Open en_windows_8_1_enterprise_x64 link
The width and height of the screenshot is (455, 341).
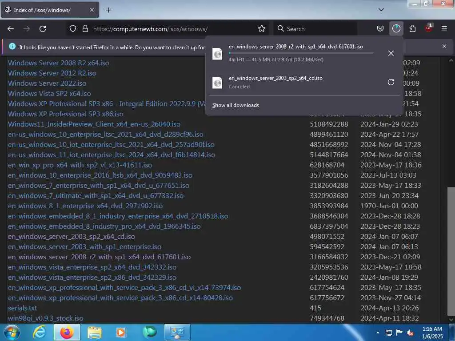pyautogui.click(x=85, y=206)
